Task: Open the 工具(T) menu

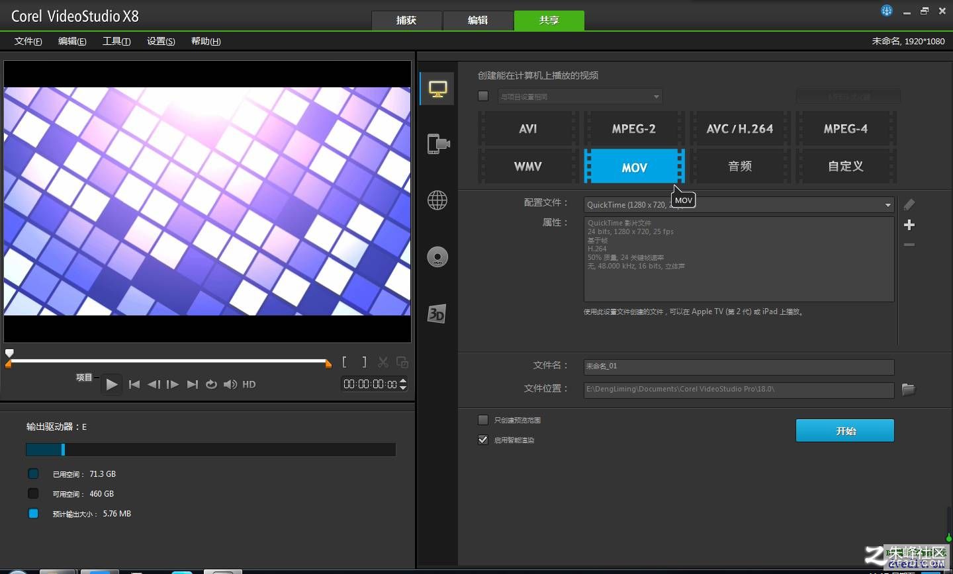Action: click(116, 41)
